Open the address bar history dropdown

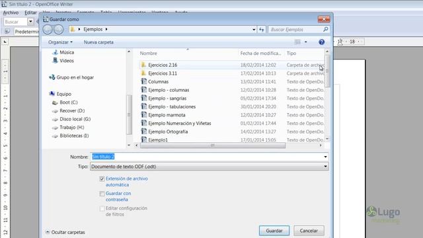(254, 29)
